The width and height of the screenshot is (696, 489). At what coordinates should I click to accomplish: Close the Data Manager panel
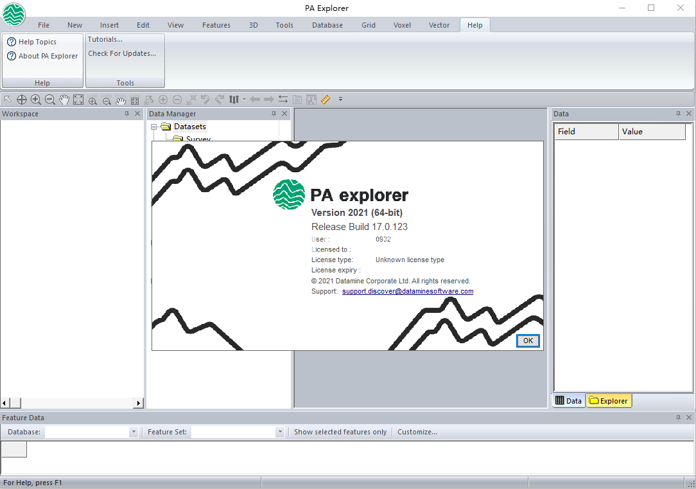pos(284,114)
